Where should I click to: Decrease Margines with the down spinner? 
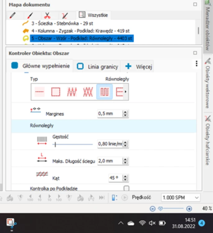(125, 115)
